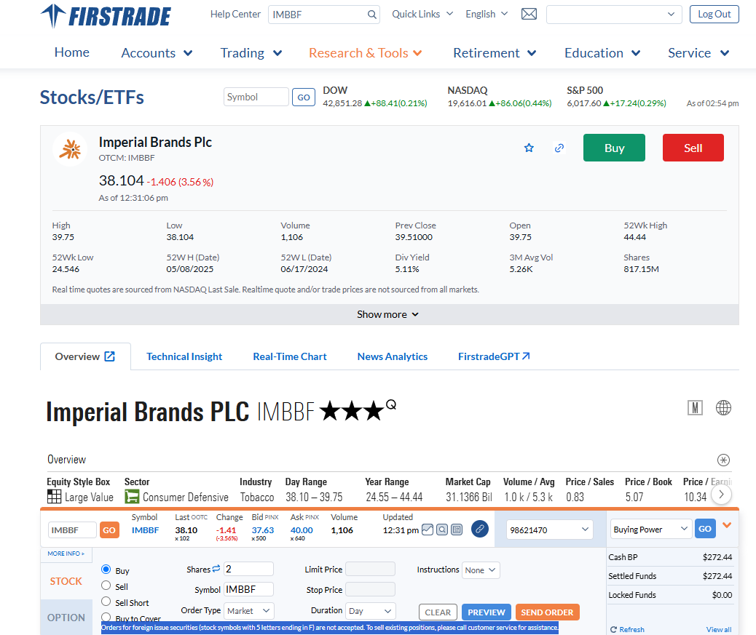Click the SEND ORDER button

[x=547, y=612]
